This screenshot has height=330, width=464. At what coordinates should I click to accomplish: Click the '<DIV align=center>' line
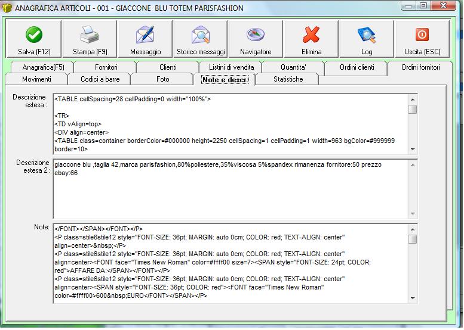click(81, 132)
